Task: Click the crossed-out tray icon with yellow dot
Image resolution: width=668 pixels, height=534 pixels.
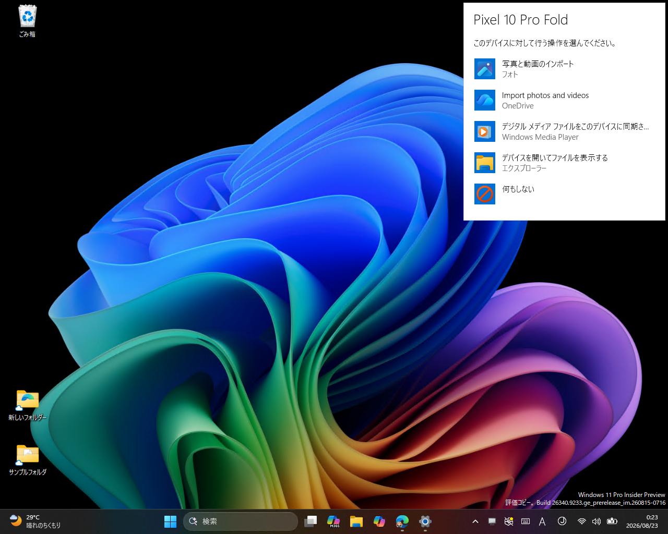Action: [x=509, y=521]
